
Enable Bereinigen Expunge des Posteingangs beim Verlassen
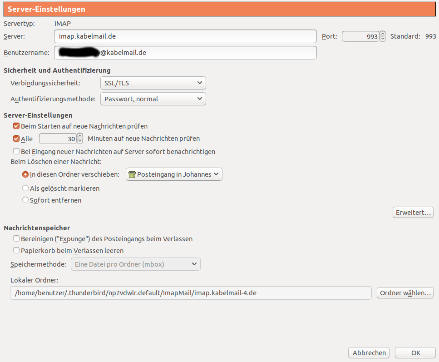pos(16,239)
